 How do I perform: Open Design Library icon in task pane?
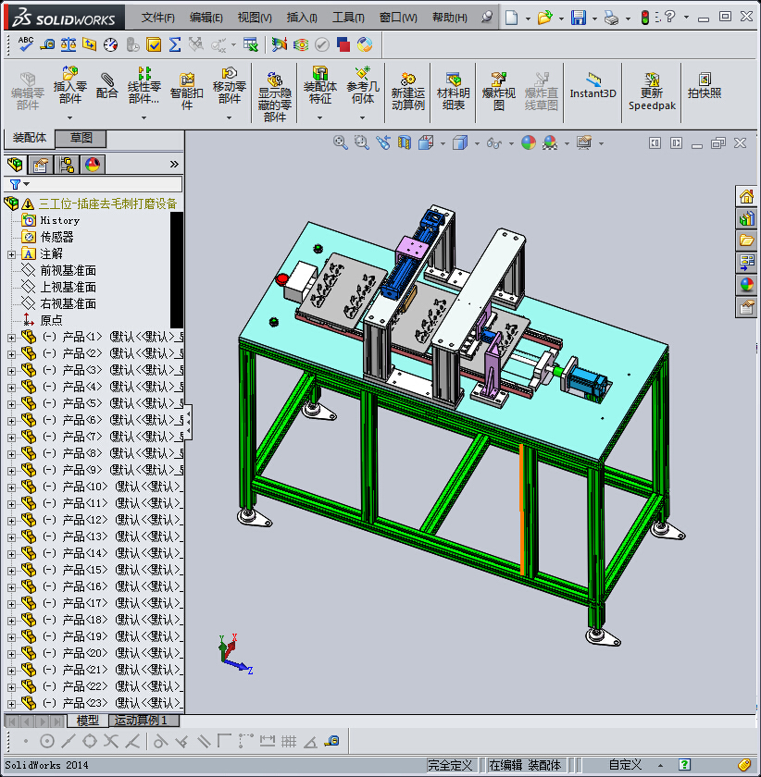[x=746, y=218]
